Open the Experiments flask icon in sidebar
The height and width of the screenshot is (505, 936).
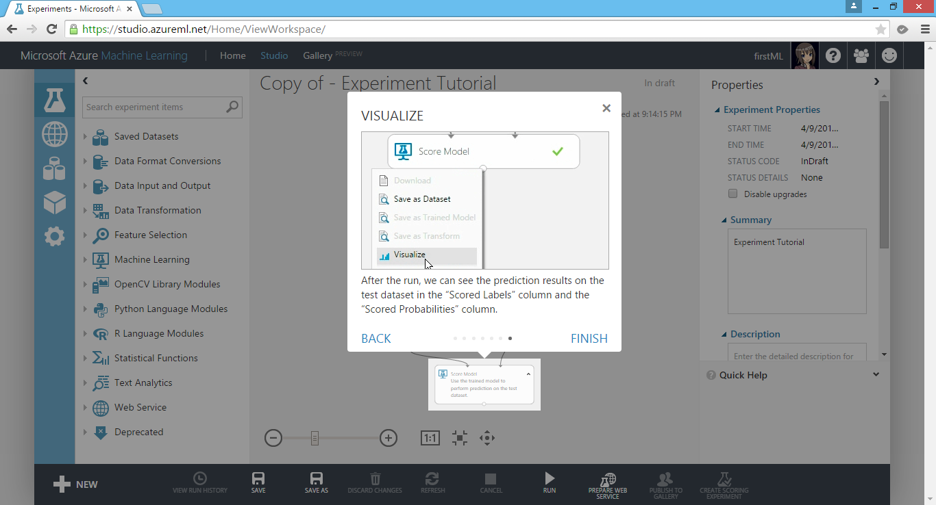(x=55, y=100)
